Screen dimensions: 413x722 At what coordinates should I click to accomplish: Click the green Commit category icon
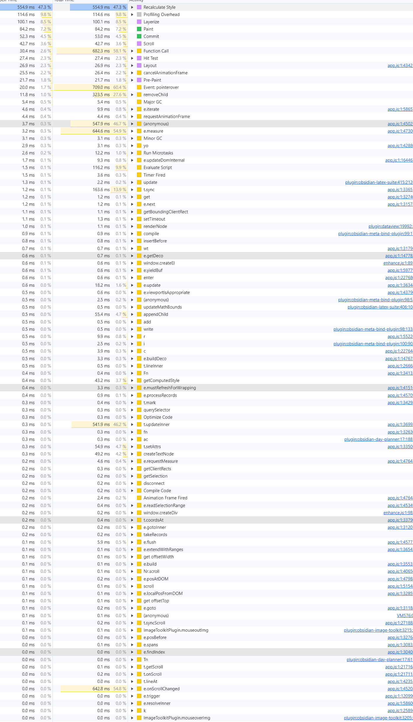coord(139,36)
